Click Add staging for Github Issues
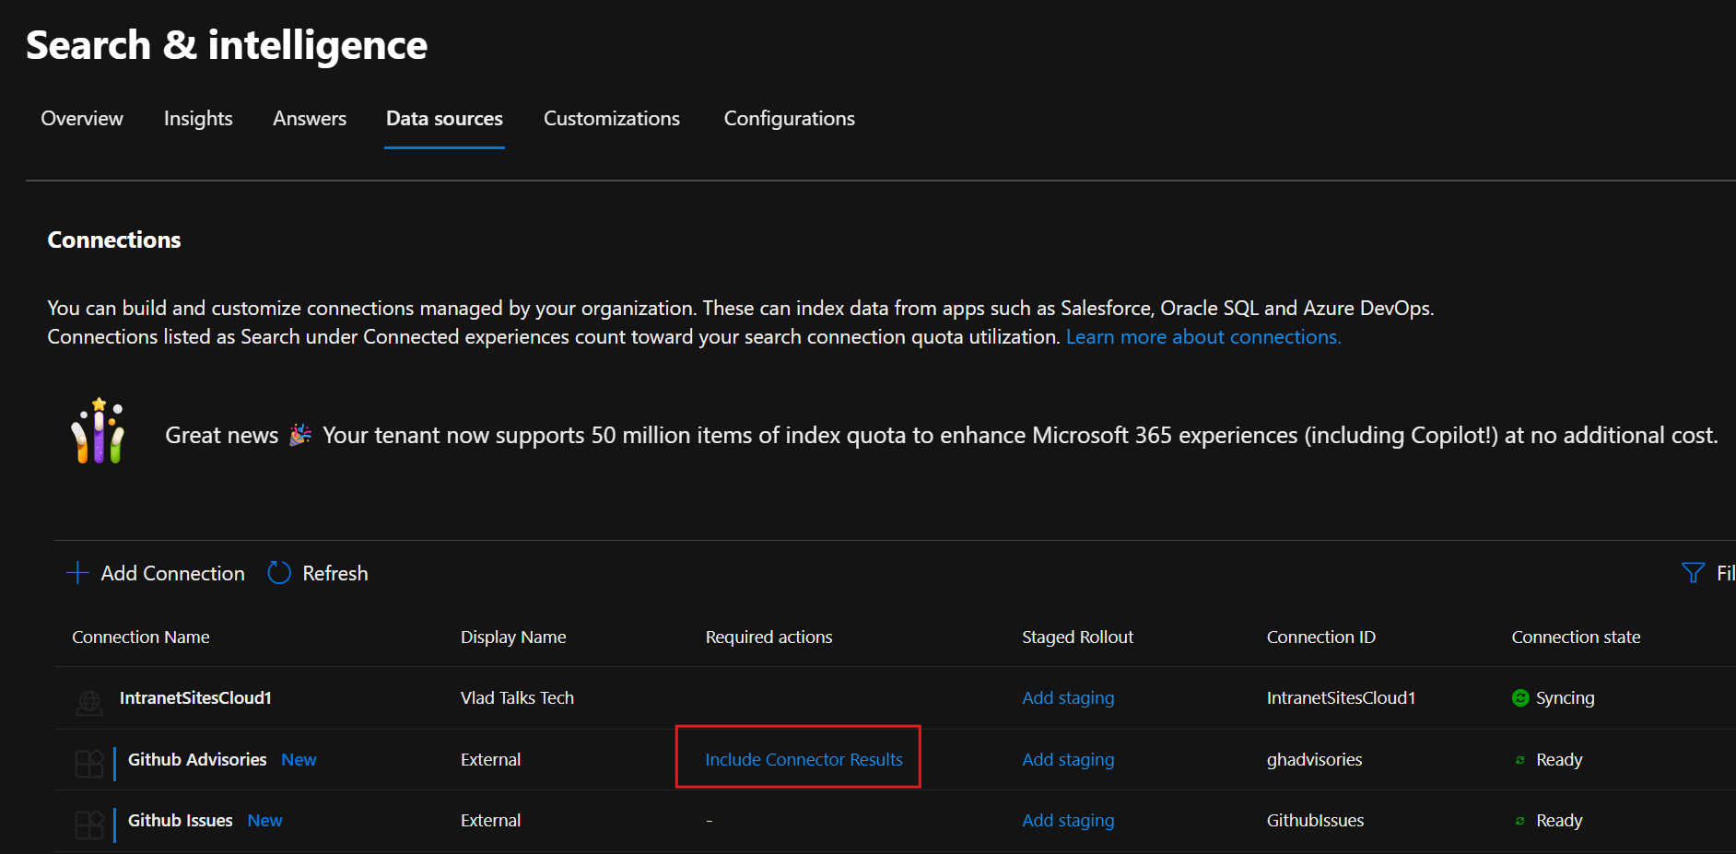 pyautogui.click(x=1067, y=820)
